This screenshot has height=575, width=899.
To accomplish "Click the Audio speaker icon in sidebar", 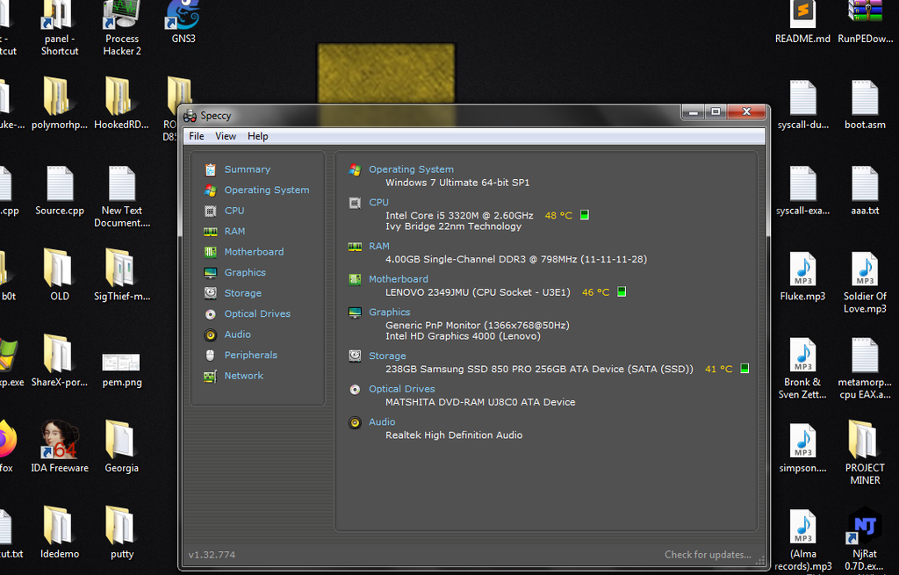I will [211, 334].
